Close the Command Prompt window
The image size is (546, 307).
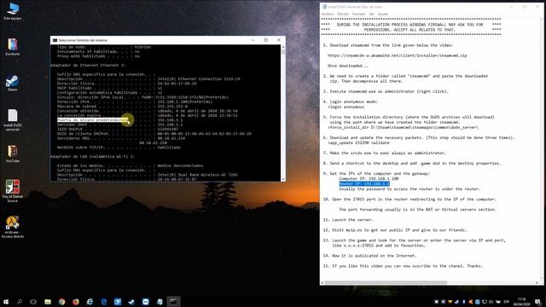point(279,40)
